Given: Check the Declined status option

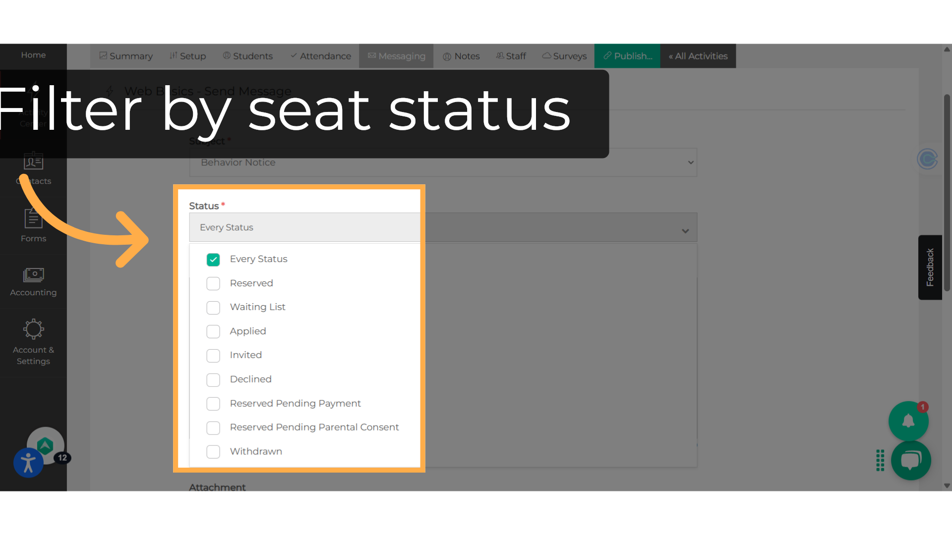Looking at the screenshot, I should (x=213, y=379).
